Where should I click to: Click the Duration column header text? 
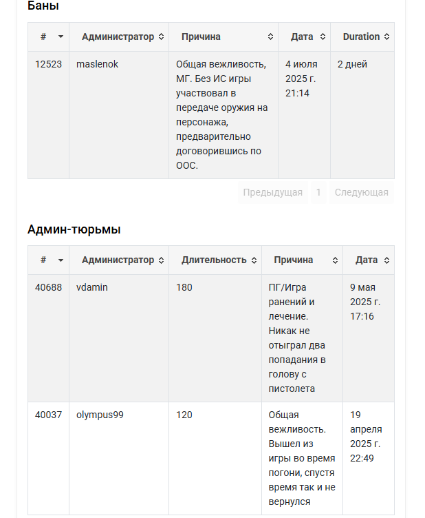coord(361,37)
